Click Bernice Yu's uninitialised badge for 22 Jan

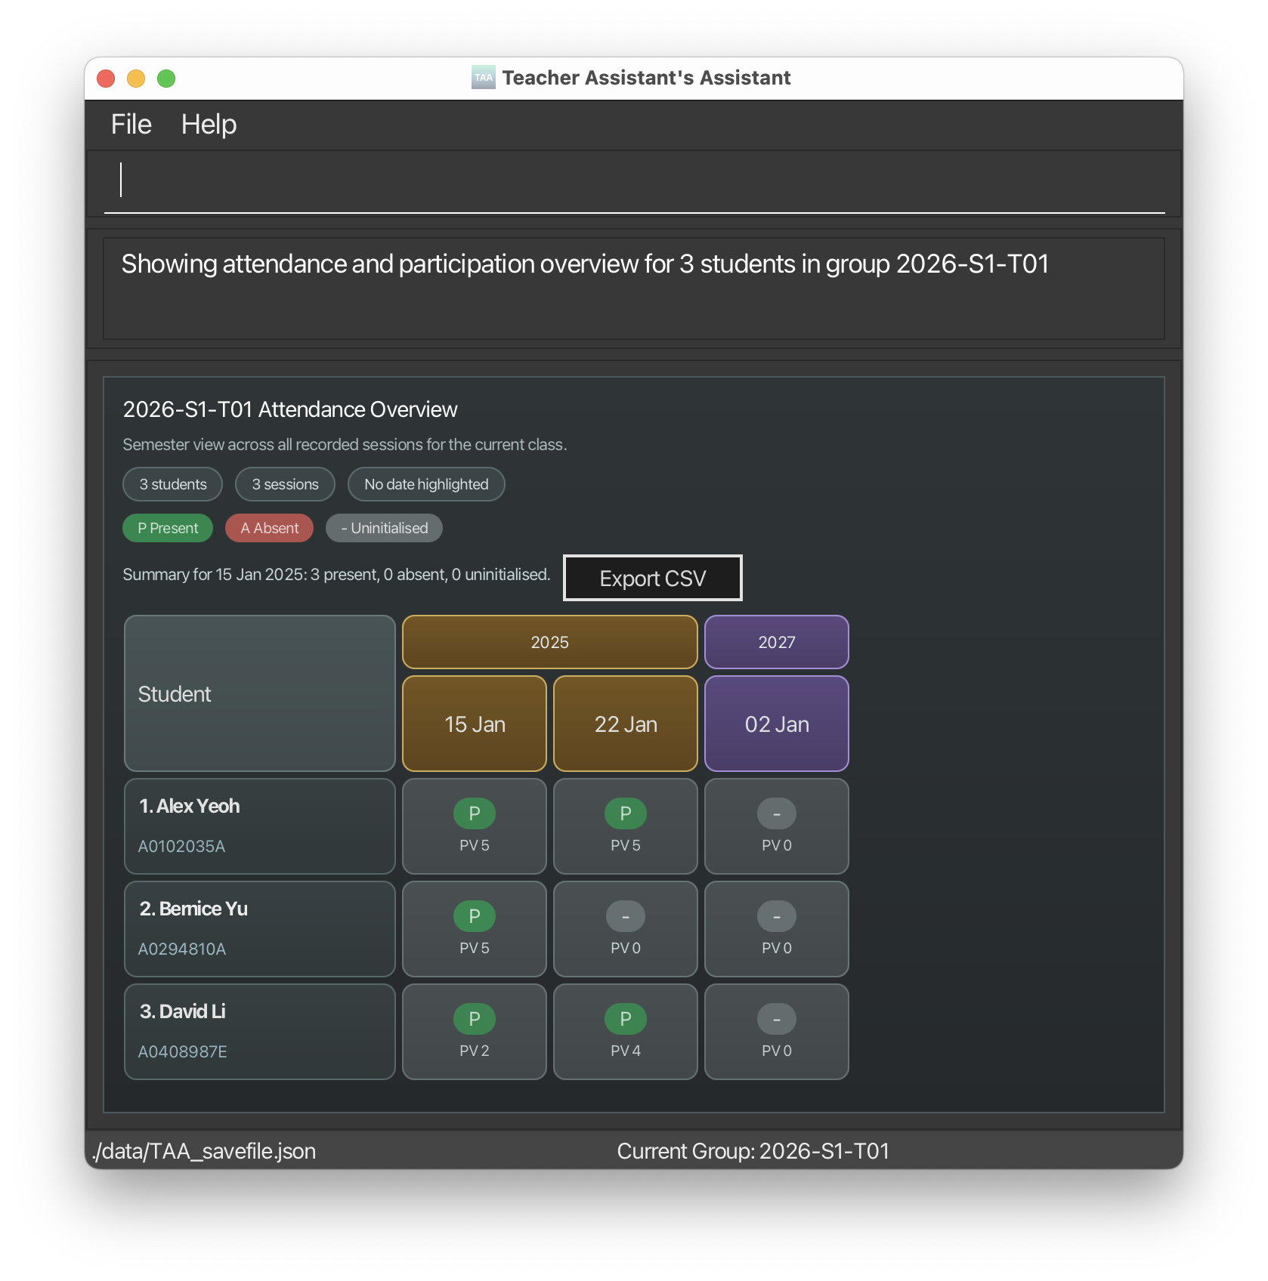coord(625,916)
